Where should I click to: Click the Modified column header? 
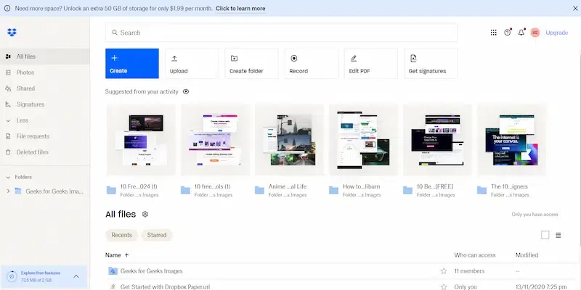click(527, 255)
